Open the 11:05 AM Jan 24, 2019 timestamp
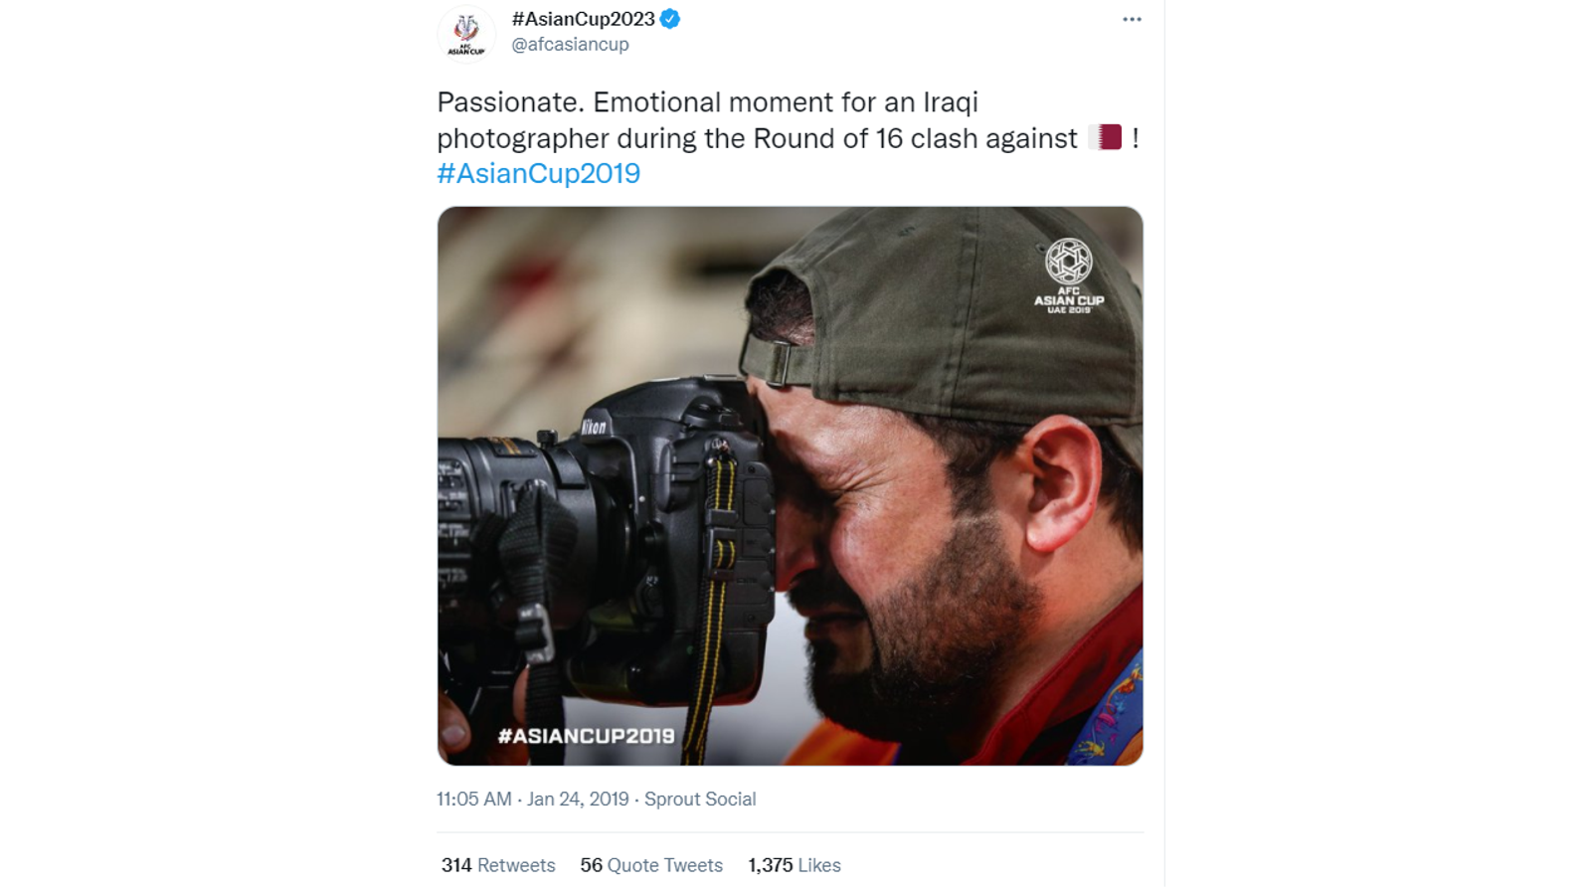Viewport: 1591px width, 895px height. pyautogui.click(x=533, y=799)
